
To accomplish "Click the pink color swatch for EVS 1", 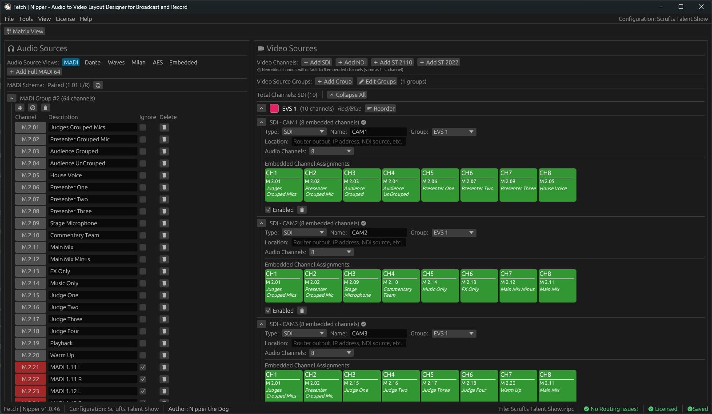I will [x=274, y=108].
